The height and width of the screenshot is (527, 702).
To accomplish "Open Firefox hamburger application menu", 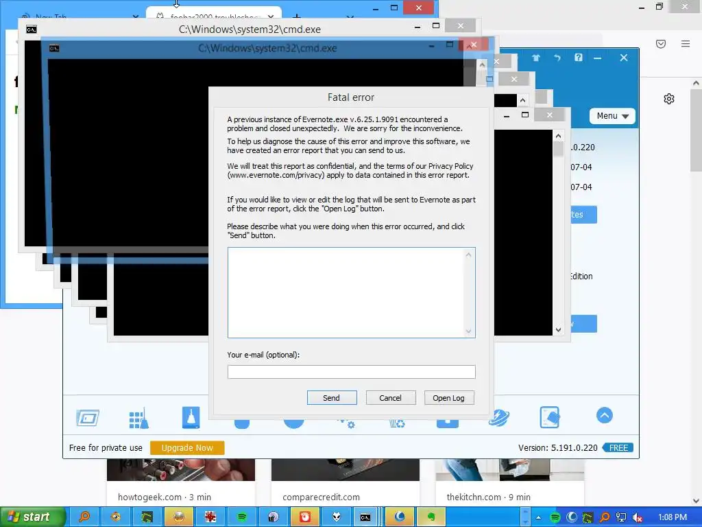I will pyautogui.click(x=686, y=43).
